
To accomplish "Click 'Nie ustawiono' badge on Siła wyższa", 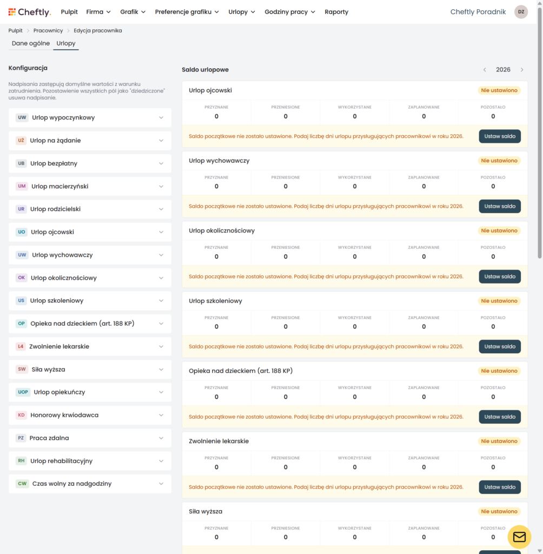I will 499,512.
